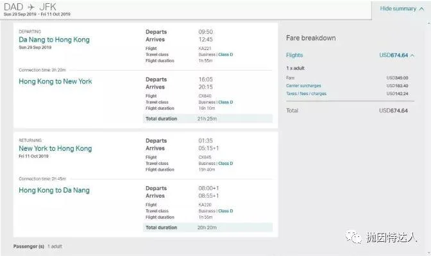
Task: Click the connection time 2h 45m text
Action: point(42,179)
